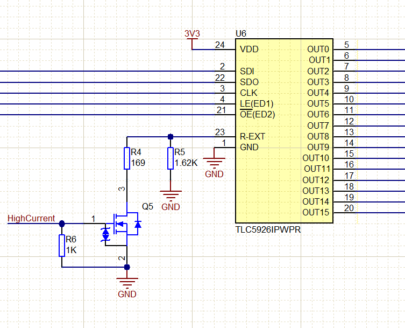Screen dimensions: 405x328
Task: Select the R6 designator label
Action: (x=71, y=239)
